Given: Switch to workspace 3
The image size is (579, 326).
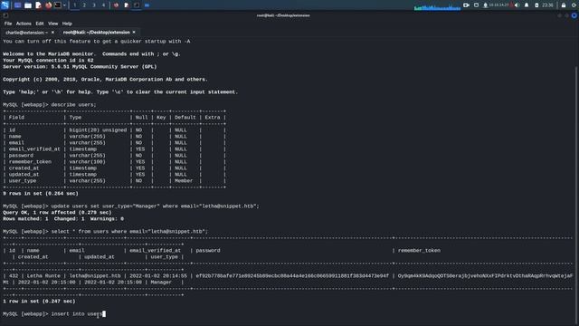Looking at the screenshot, I should (94, 5).
